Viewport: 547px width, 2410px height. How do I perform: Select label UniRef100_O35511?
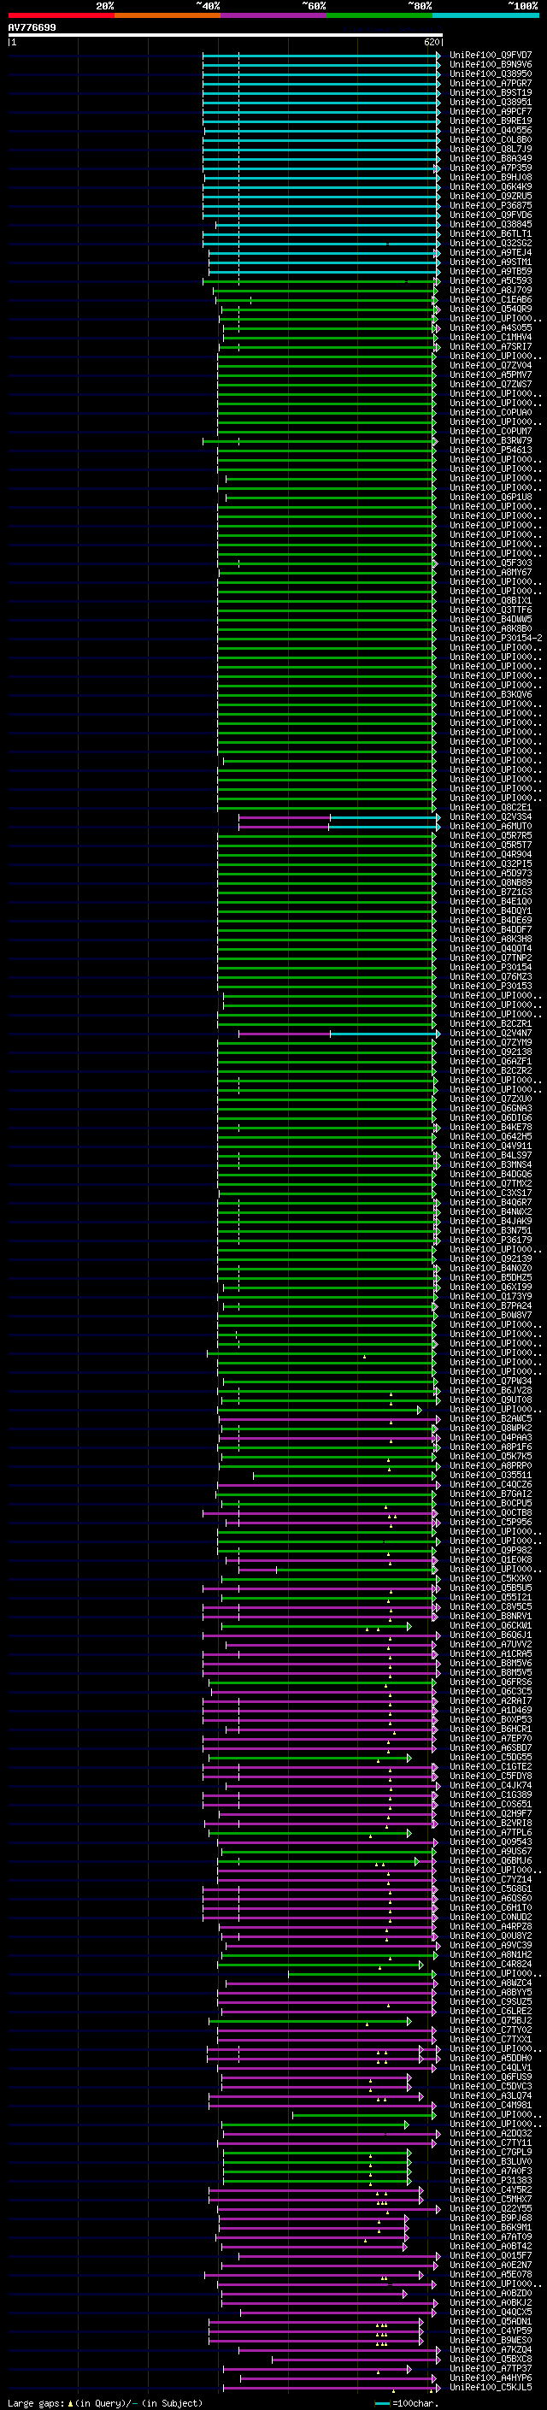[490, 1476]
